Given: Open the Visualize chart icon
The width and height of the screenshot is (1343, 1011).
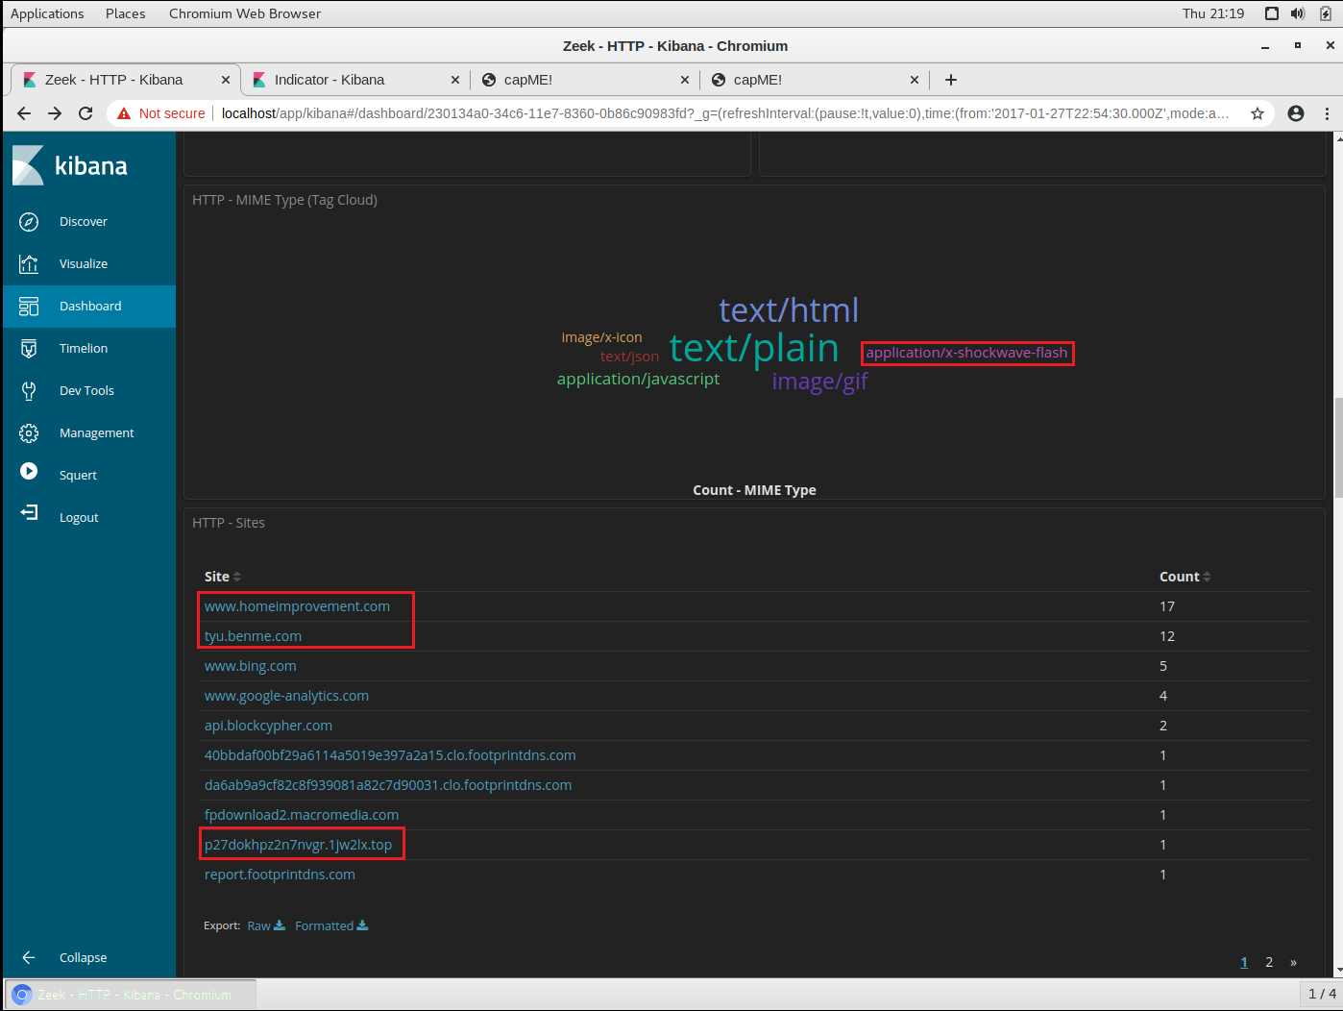Looking at the screenshot, I should (29, 264).
